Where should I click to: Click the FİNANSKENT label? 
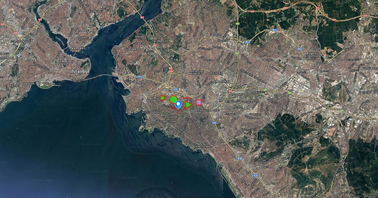click(x=222, y=81)
